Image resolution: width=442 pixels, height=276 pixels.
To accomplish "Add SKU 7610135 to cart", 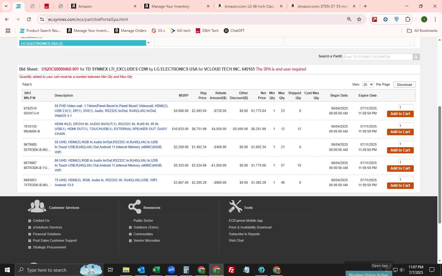I will coord(400,132).
